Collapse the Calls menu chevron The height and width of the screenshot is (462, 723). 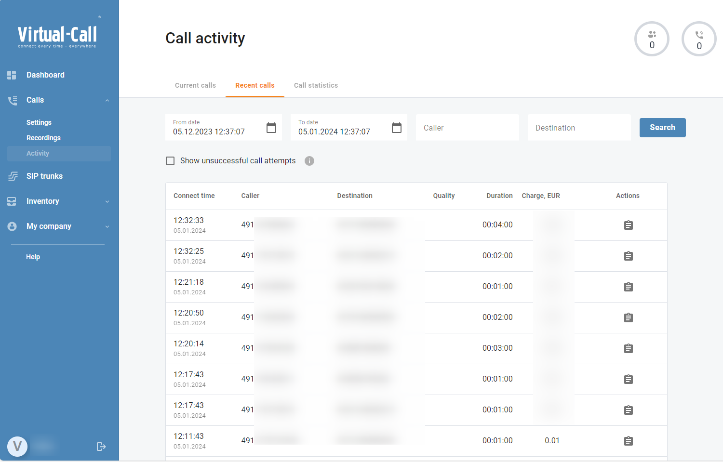(x=107, y=100)
